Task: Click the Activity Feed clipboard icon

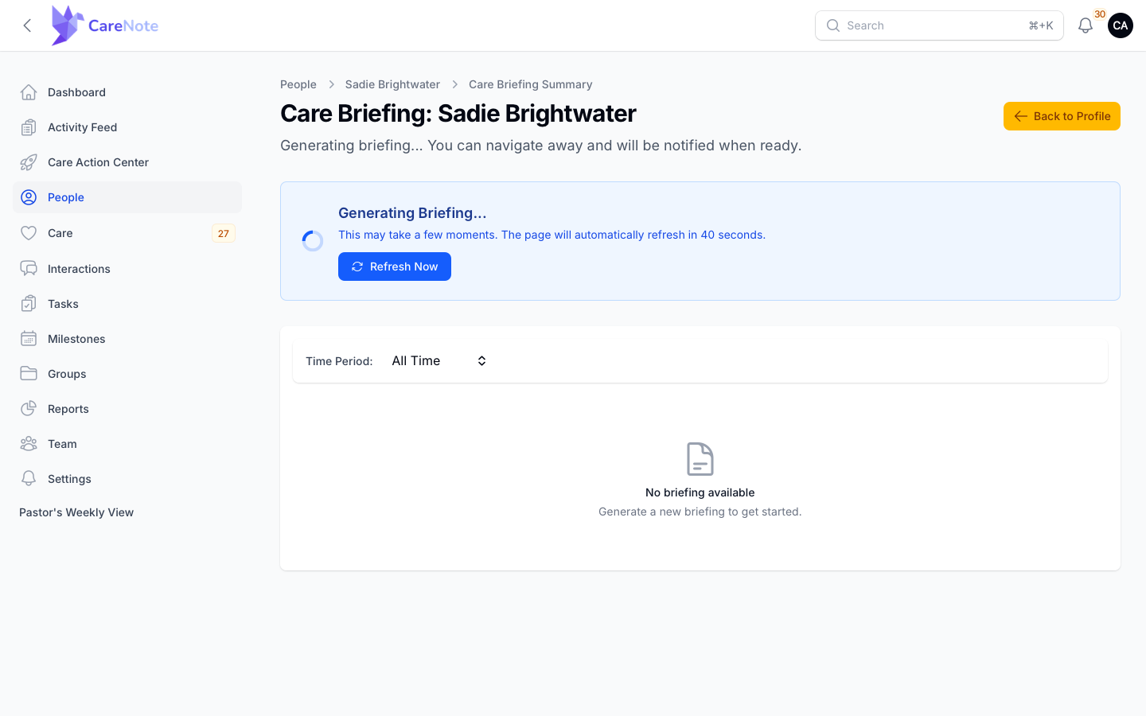Action: coord(29,127)
